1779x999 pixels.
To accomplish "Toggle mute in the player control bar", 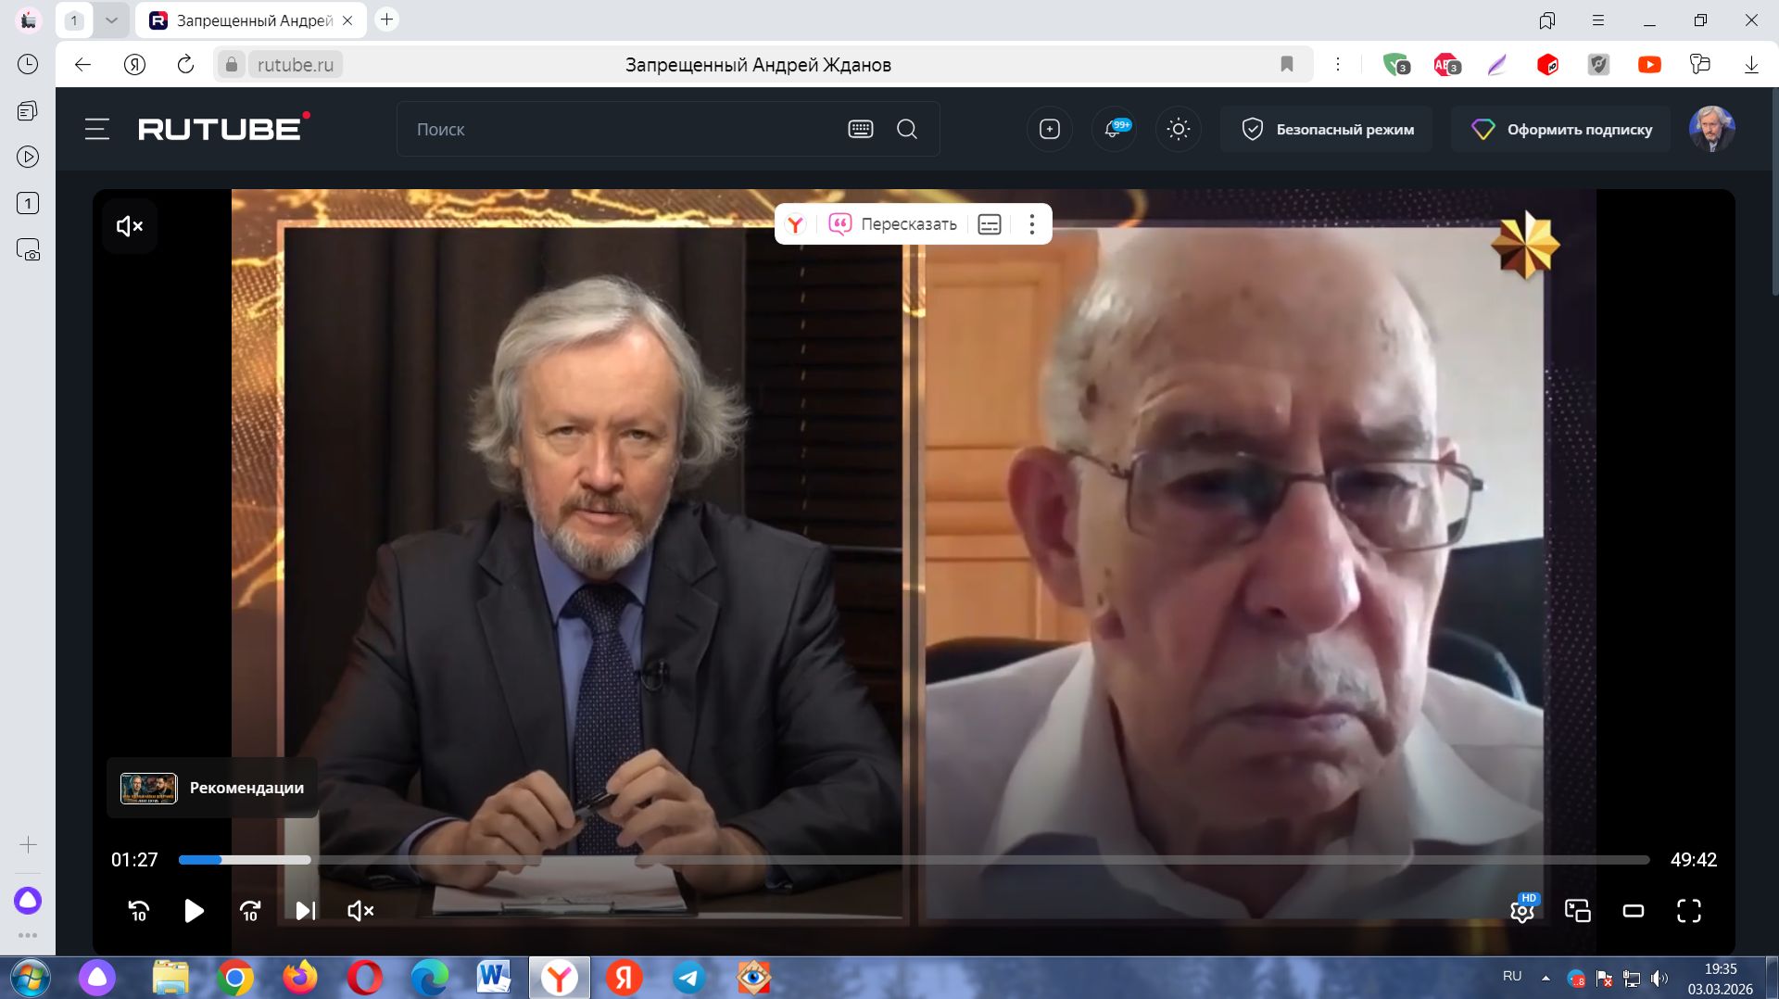I will coord(360,911).
